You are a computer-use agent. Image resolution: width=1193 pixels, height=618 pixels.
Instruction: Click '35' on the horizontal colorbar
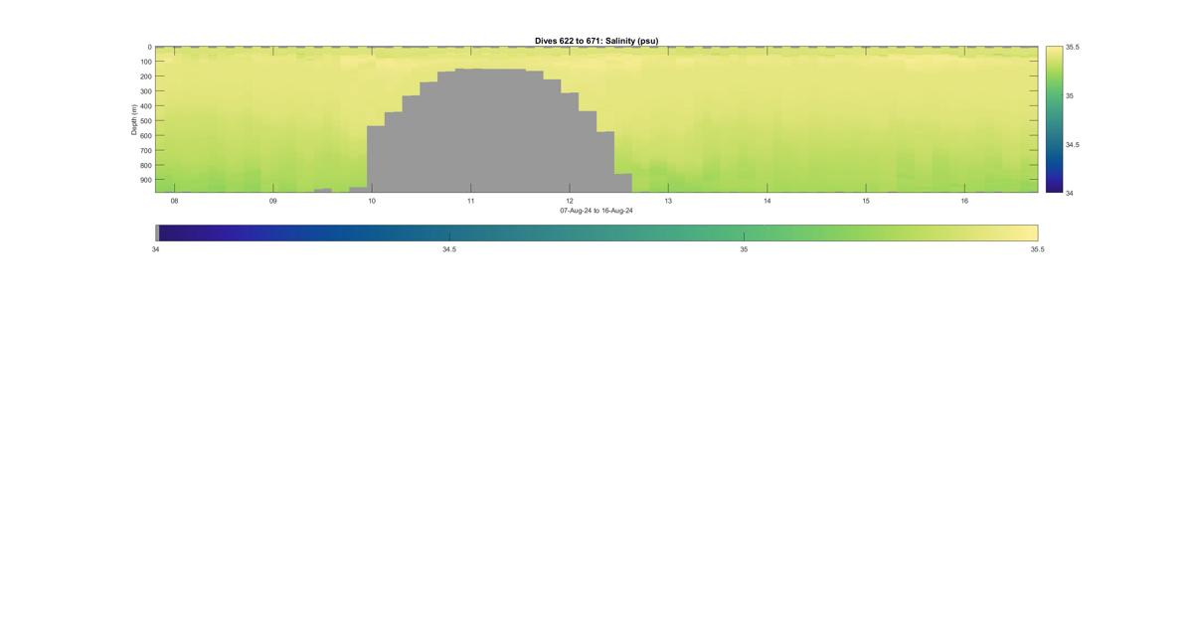pos(744,249)
